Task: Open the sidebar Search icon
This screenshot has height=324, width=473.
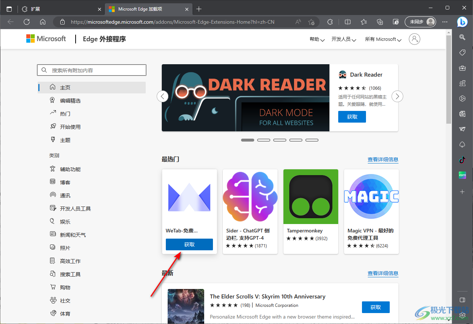Action: (x=462, y=37)
